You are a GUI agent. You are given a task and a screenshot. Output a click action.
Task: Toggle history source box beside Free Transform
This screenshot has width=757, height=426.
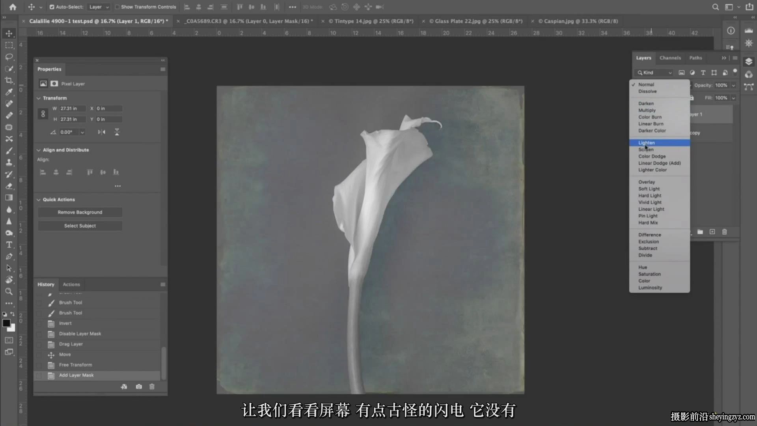pyautogui.click(x=39, y=365)
